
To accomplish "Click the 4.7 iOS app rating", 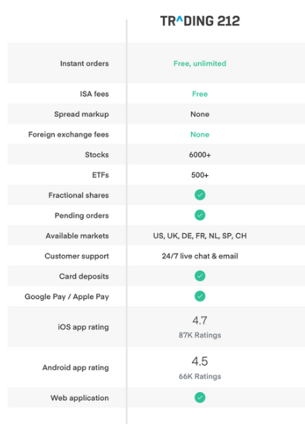I will click(x=199, y=320).
